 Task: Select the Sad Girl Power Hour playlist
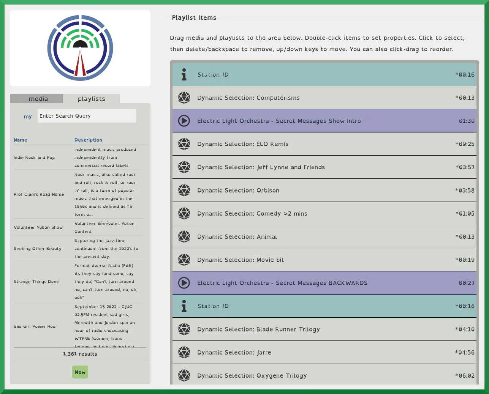[x=35, y=326]
